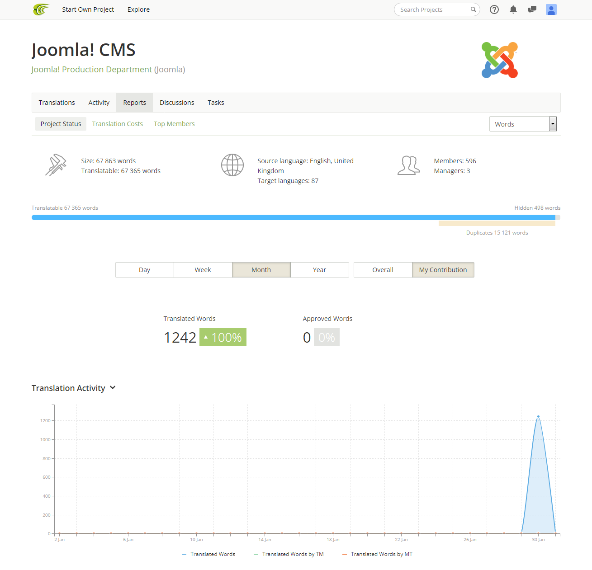Click 'Target languages: 87' text
Viewport: 592px width, 570px height.
click(x=288, y=181)
